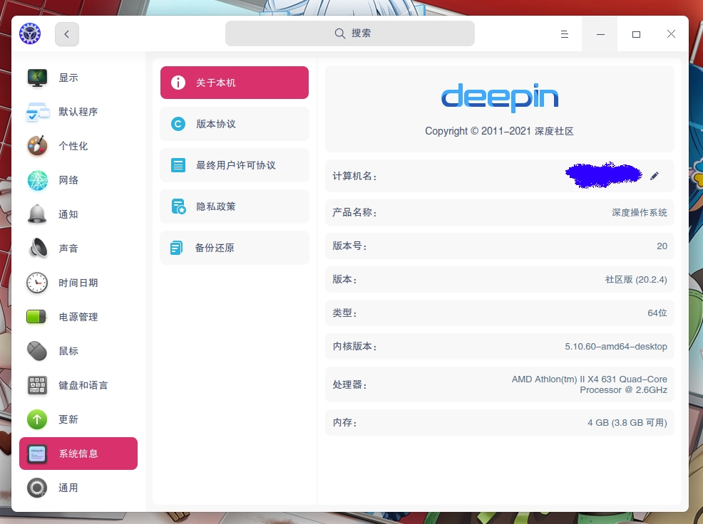Click the 默认程序 sidebar label
The height and width of the screenshot is (524, 703).
click(x=78, y=112)
